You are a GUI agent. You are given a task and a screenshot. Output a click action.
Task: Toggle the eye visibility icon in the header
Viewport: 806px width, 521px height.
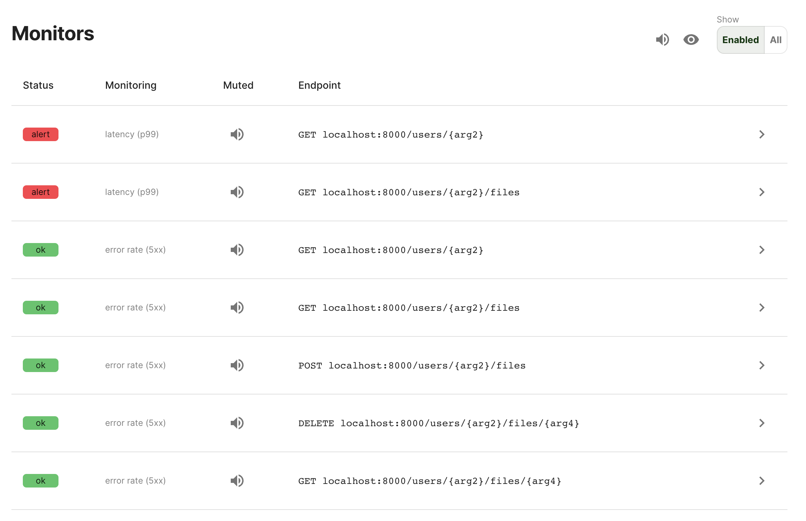[691, 40]
